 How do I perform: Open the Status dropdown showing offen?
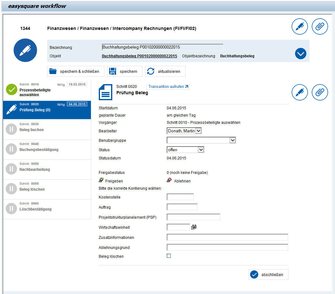(200, 150)
